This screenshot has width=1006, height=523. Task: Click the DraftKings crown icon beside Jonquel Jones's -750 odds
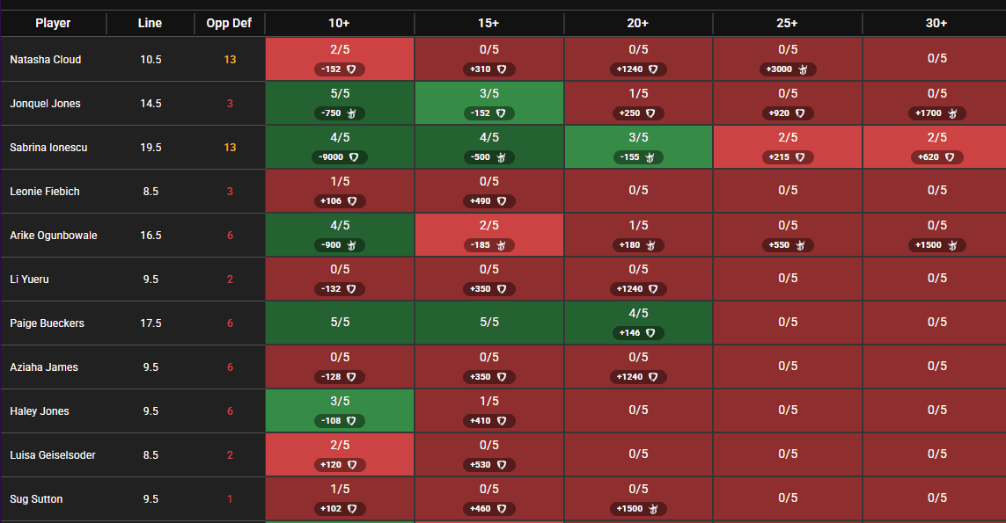coord(352,113)
